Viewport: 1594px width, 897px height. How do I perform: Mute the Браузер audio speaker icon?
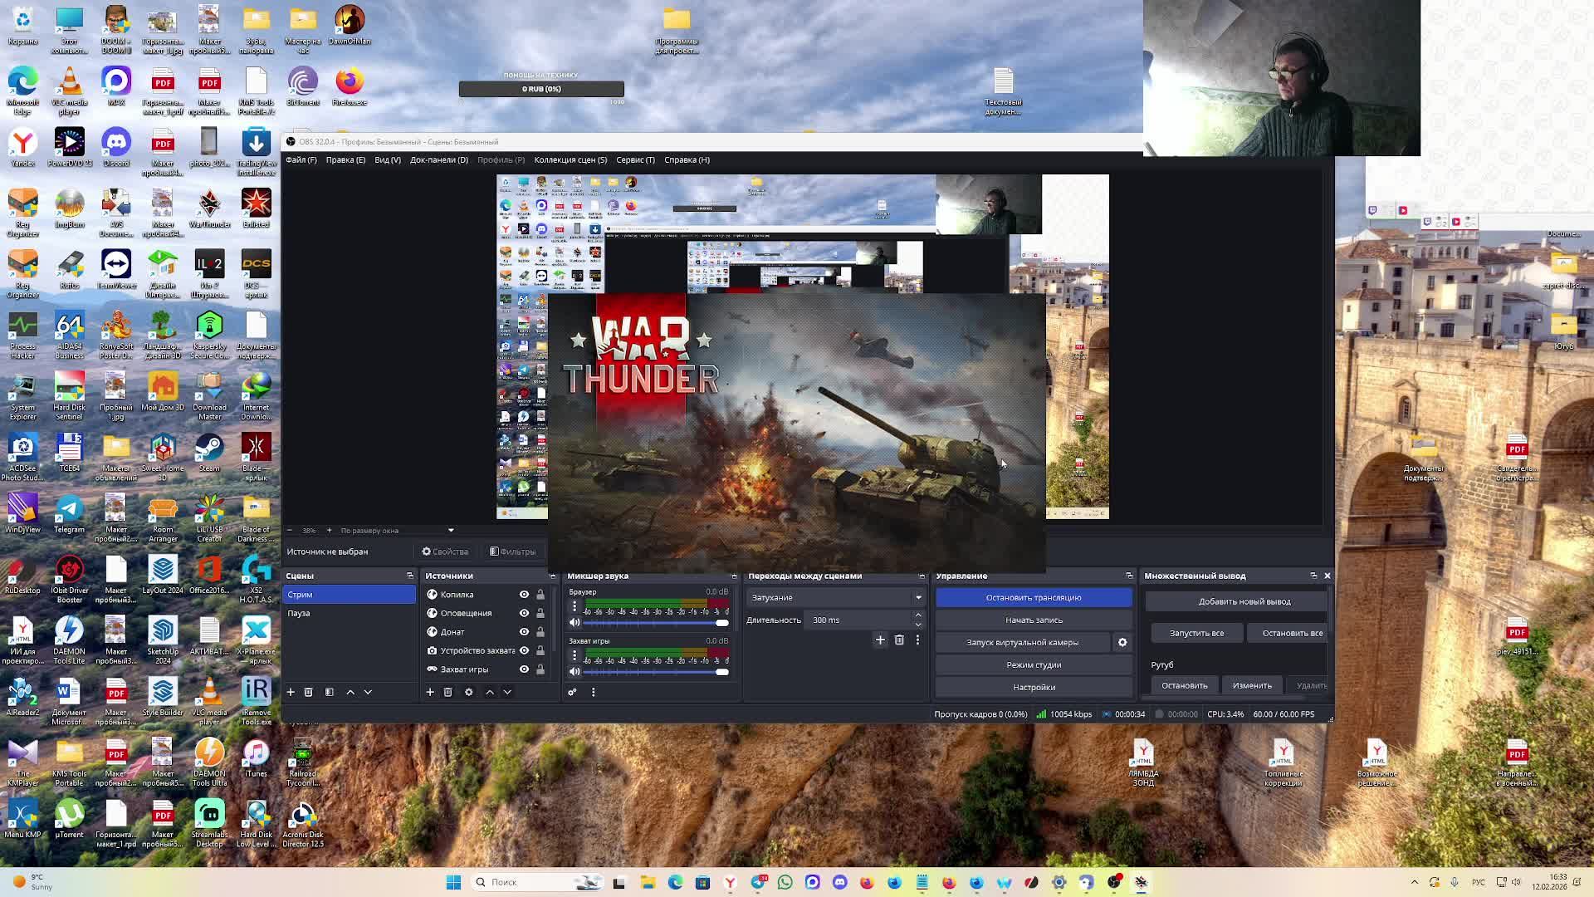point(575,622)
